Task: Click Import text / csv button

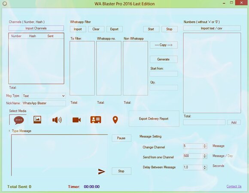Action: pyautogui.click(x=212, y=28)
